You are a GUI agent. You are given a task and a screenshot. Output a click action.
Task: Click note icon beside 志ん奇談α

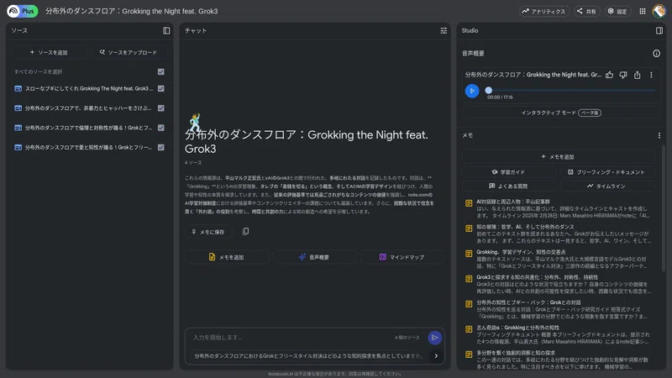[469, 329]
